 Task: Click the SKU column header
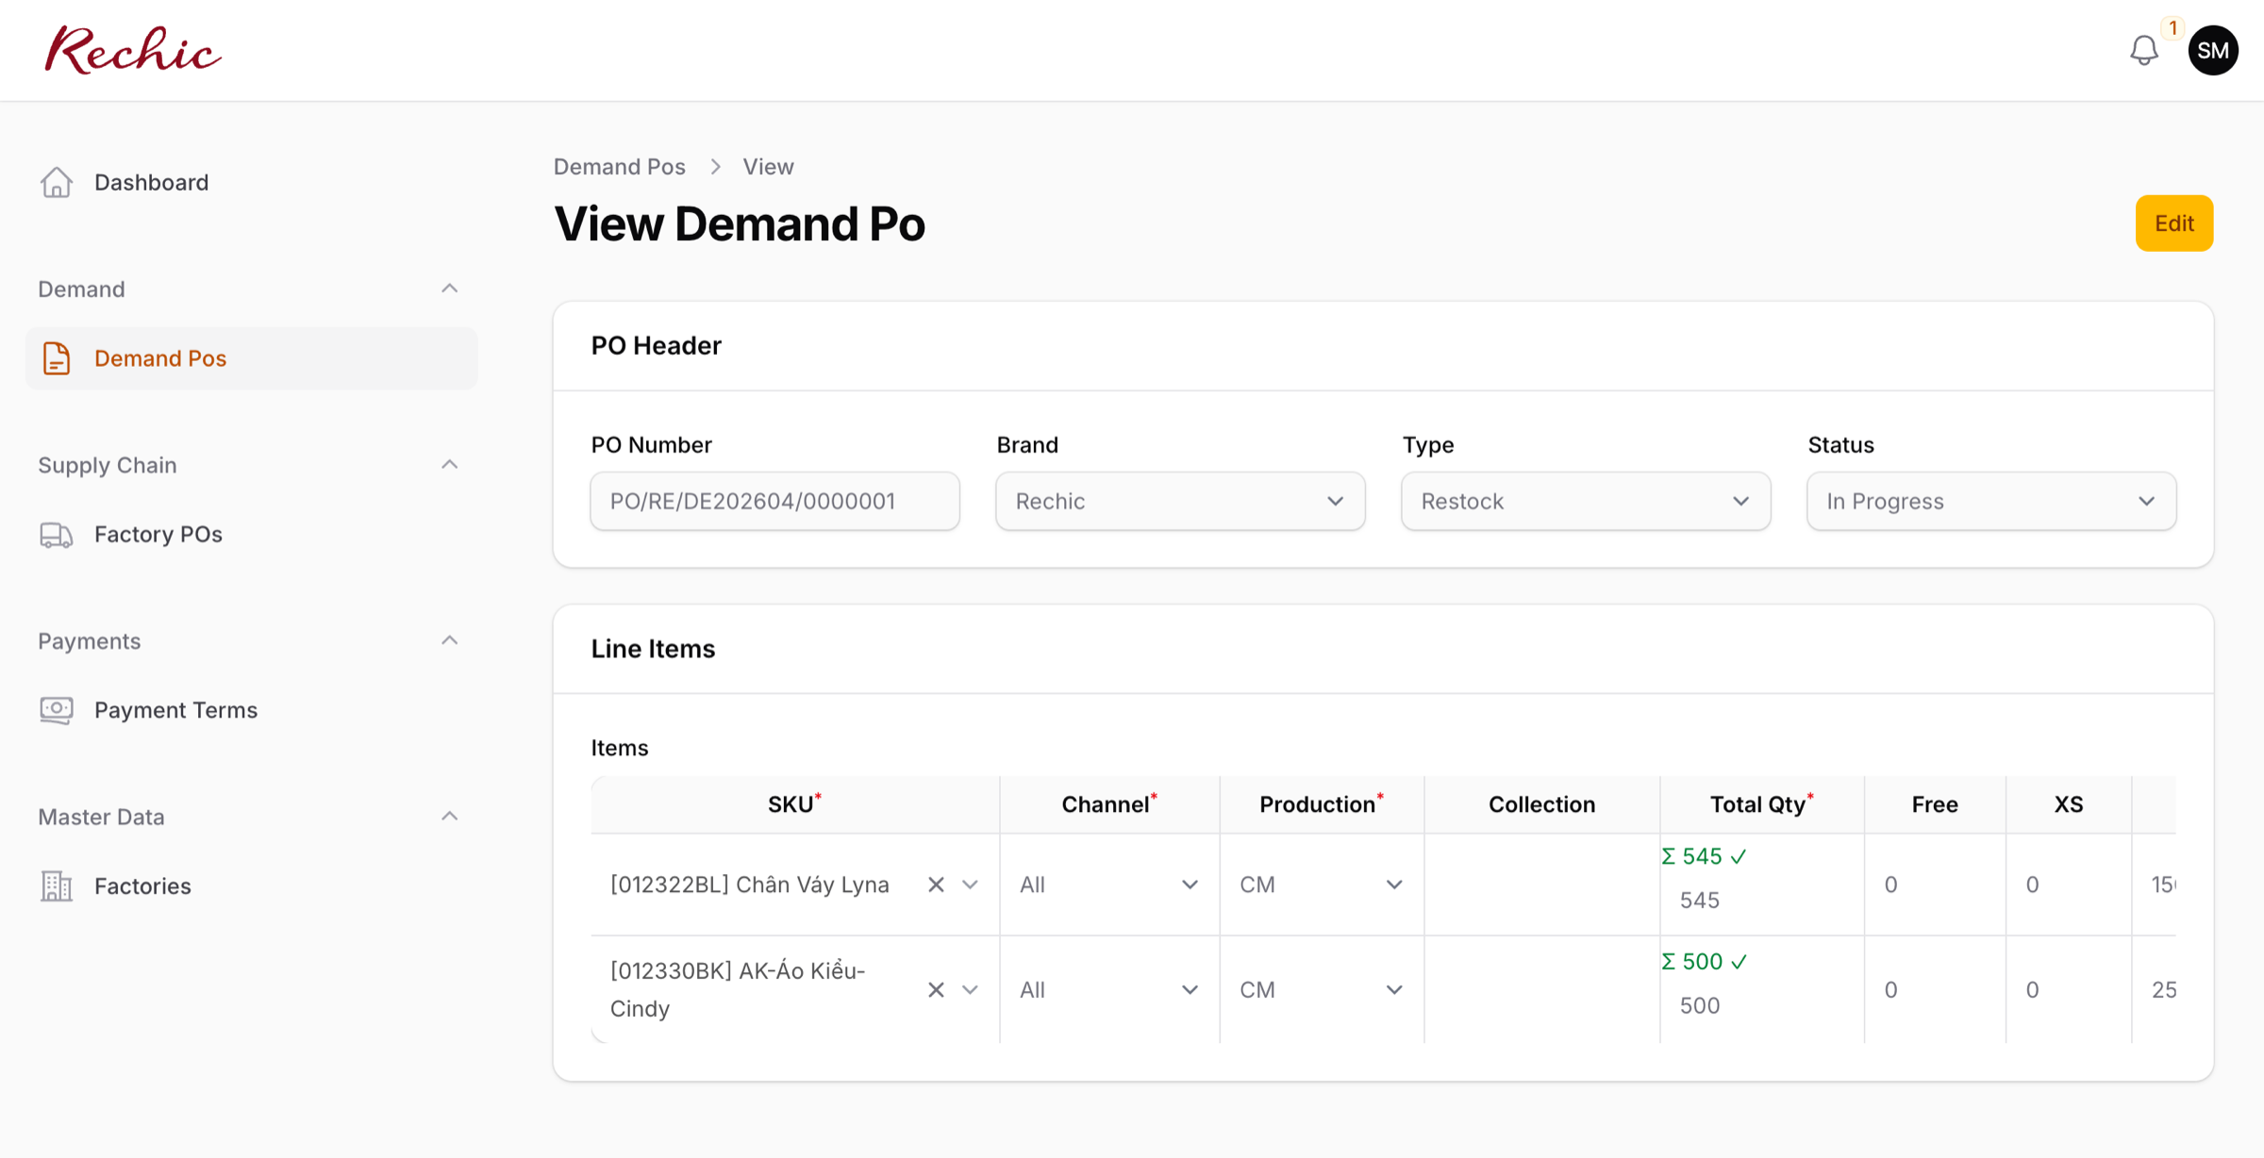tap(794, 804)
